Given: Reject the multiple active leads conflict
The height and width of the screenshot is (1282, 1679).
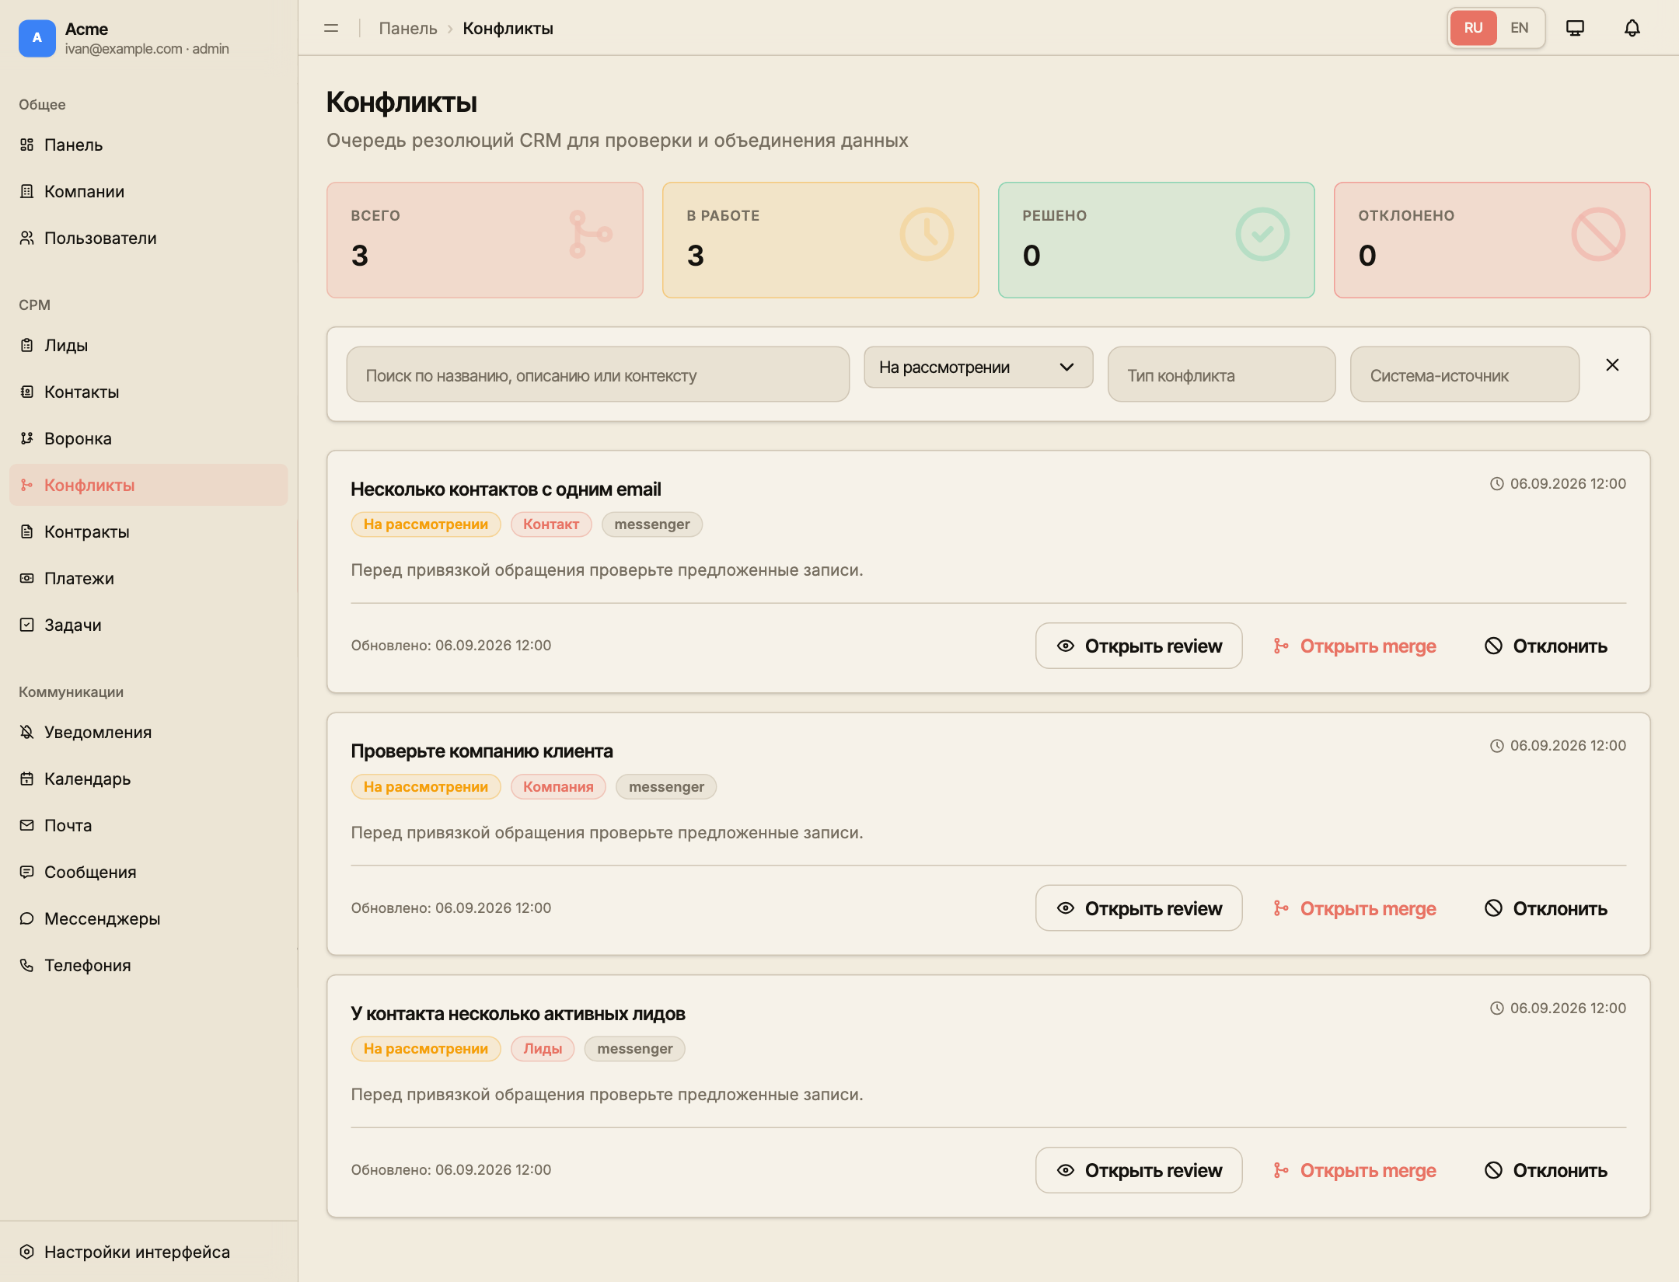Looking at the screenshot, I should click(1545, 1170).
